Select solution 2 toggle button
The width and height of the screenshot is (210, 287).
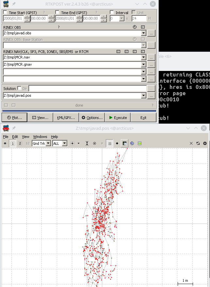tap(20, 143)
